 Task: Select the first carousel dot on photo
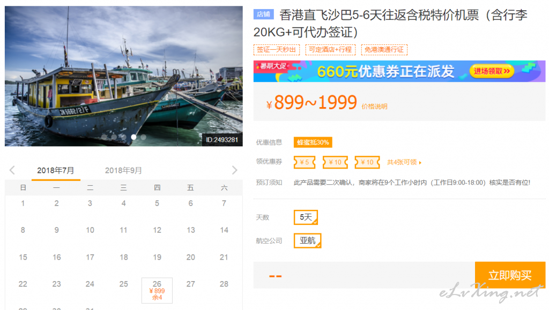(104, 137)
